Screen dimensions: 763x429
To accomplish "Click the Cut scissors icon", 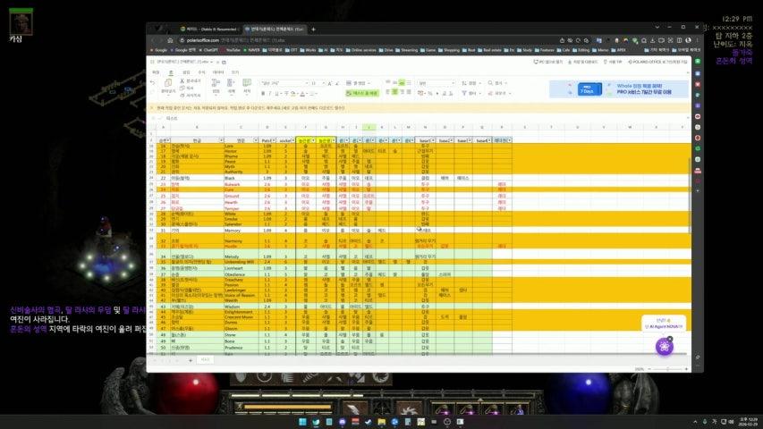I will point(184,80).
